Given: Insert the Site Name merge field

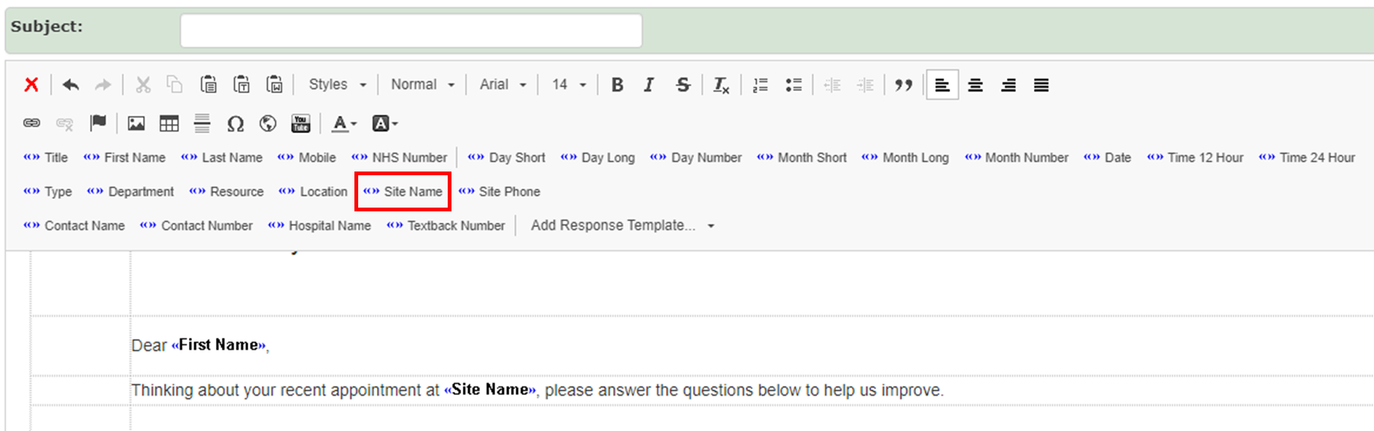Looking at the screenshot, I should click(x=403, y=192).
